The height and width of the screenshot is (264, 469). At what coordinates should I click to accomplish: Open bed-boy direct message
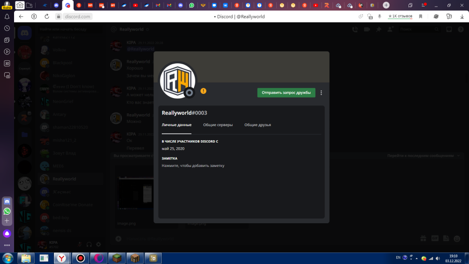click(x=71, y=218)
